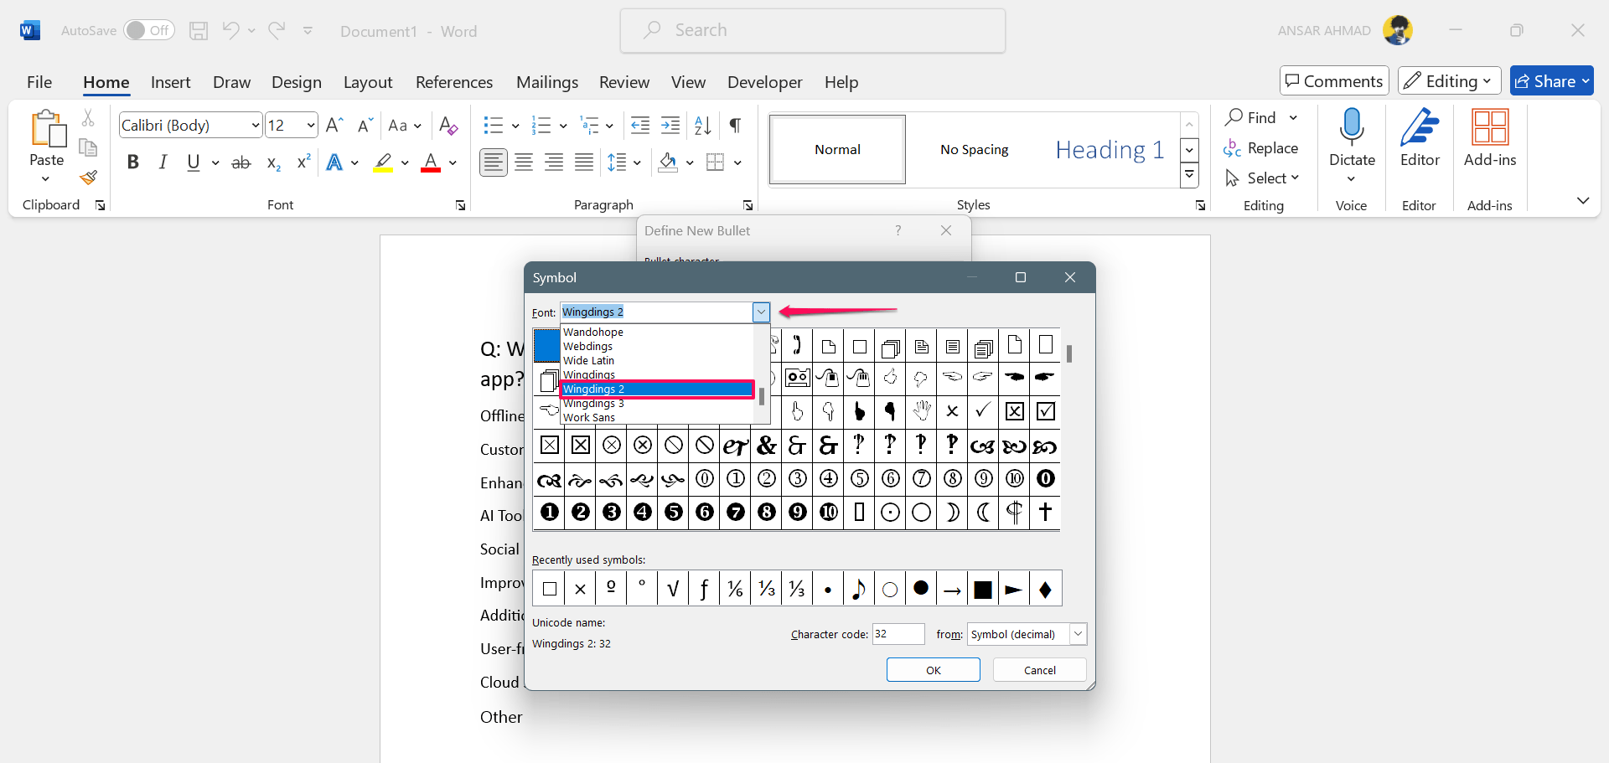Save the document with the disk icon
1609x763 pixels.
point(199,31)
